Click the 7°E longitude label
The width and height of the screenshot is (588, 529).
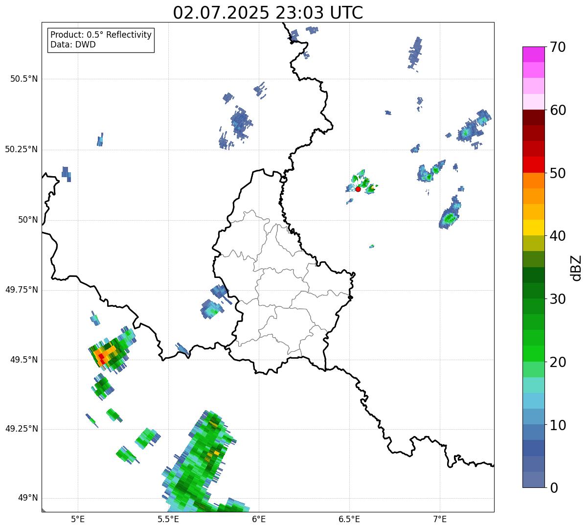click(440, 519)
